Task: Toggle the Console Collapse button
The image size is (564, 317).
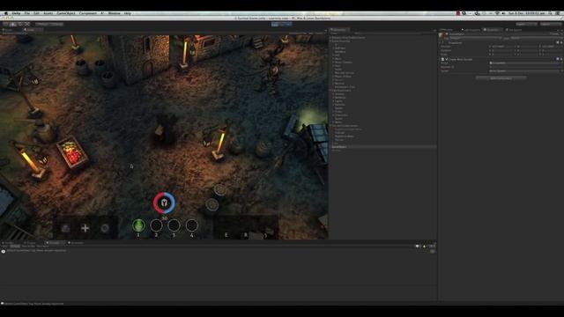Action: (15, 247)
